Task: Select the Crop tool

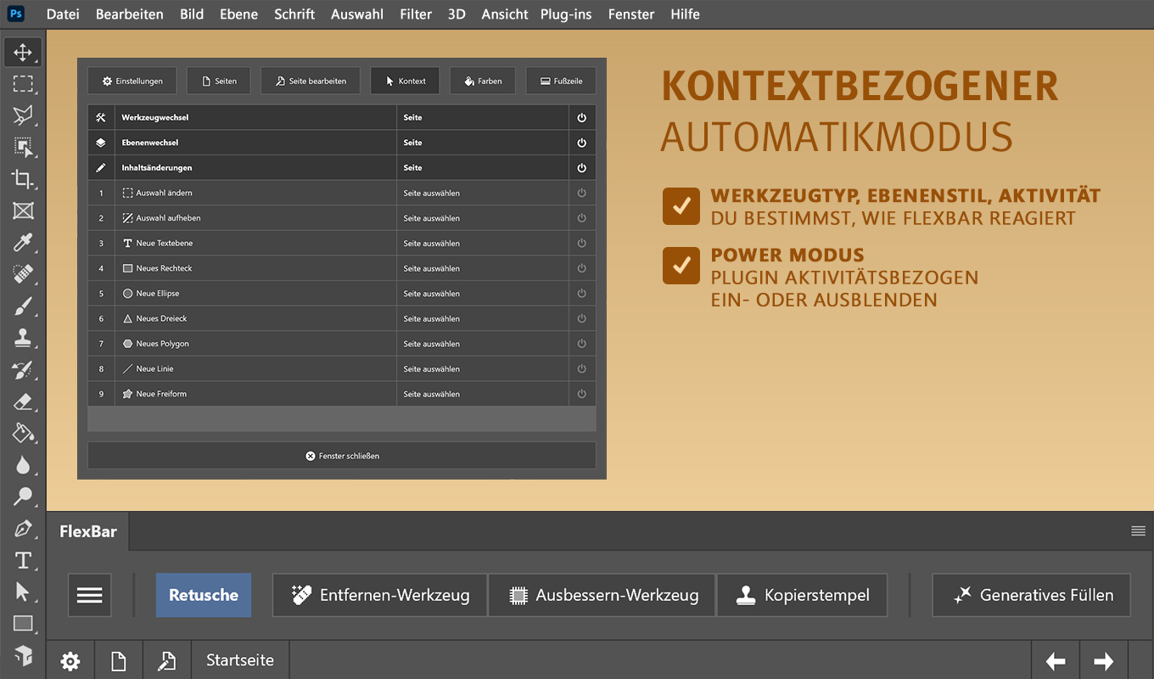Action: coord(23,179)
